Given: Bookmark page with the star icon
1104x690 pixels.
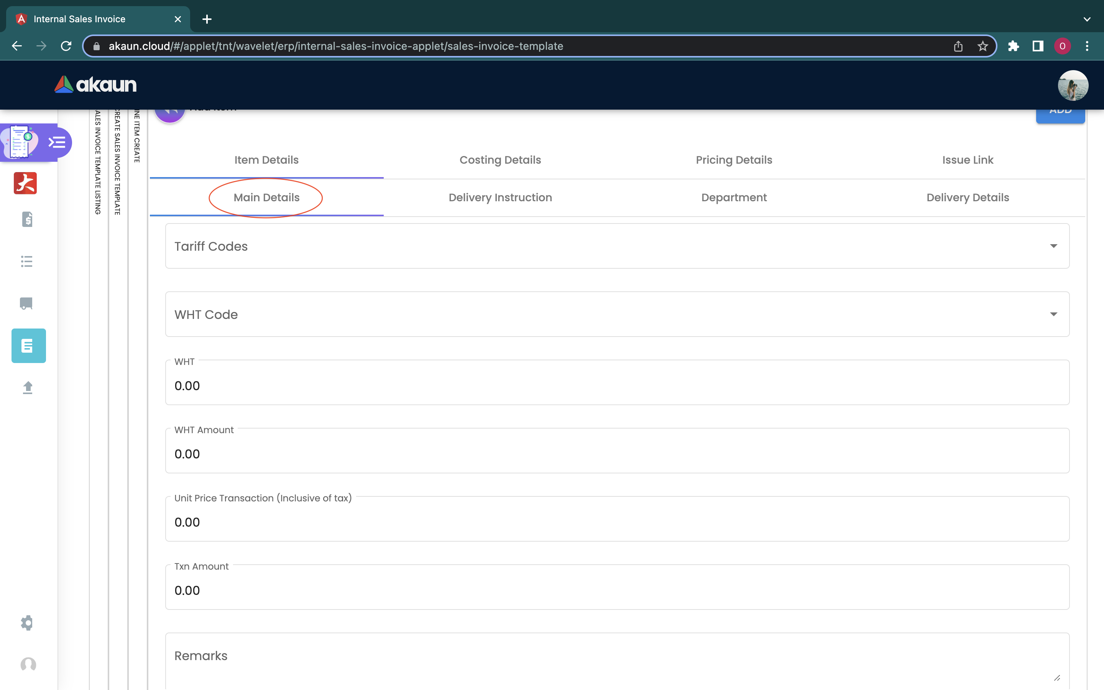Looking at the screenshot, I should coord(982,46).
